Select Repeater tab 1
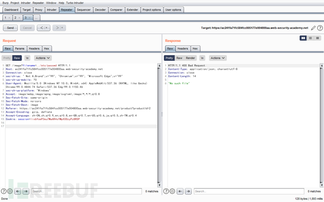The image size is (324, 202). pyautogui.click(x=6, y=18)
